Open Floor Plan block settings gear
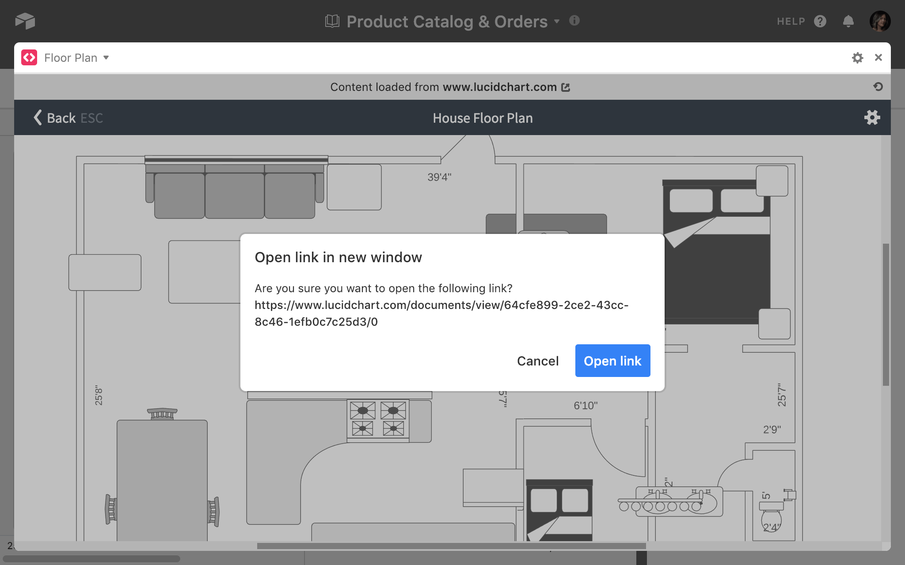The image size is (905, 565). (857, 58)
